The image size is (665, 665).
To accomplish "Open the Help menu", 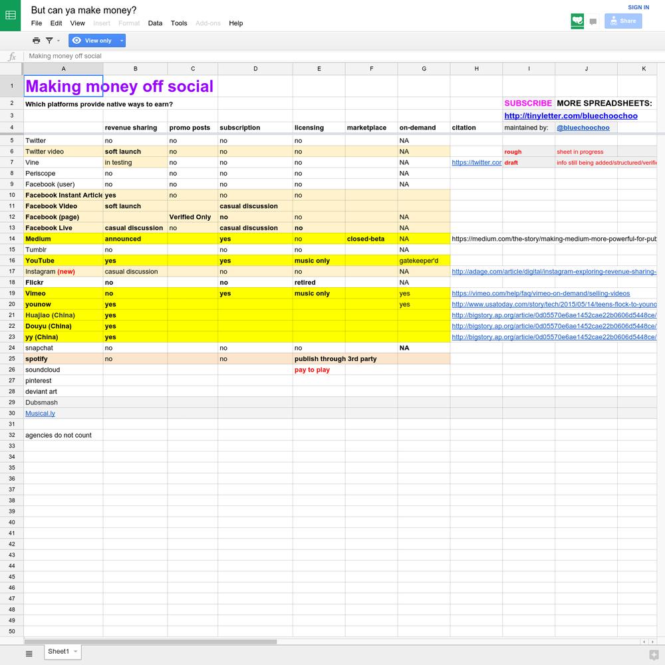I will point(236,23).
